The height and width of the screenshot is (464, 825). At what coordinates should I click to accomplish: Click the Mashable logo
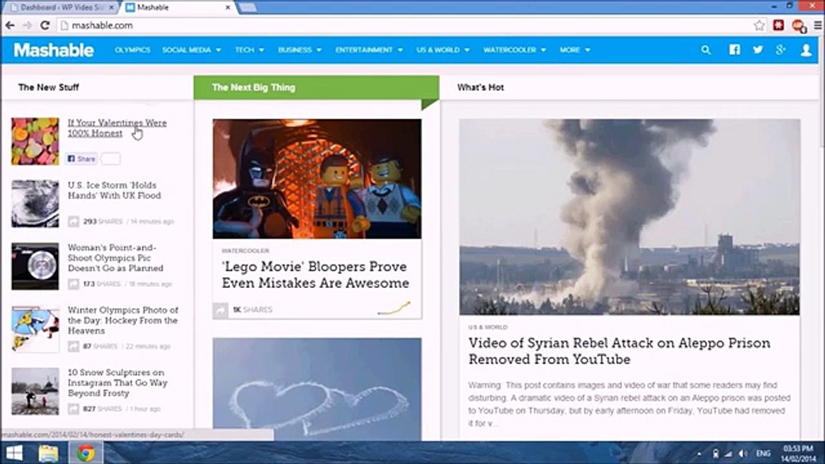tap(53, 50)
